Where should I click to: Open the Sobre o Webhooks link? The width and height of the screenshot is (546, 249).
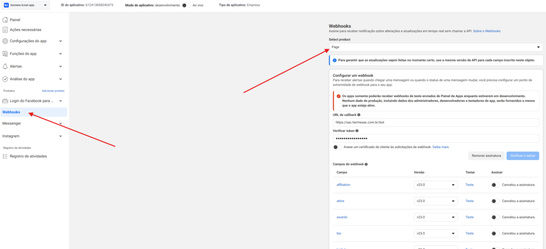tap(487, 31)
